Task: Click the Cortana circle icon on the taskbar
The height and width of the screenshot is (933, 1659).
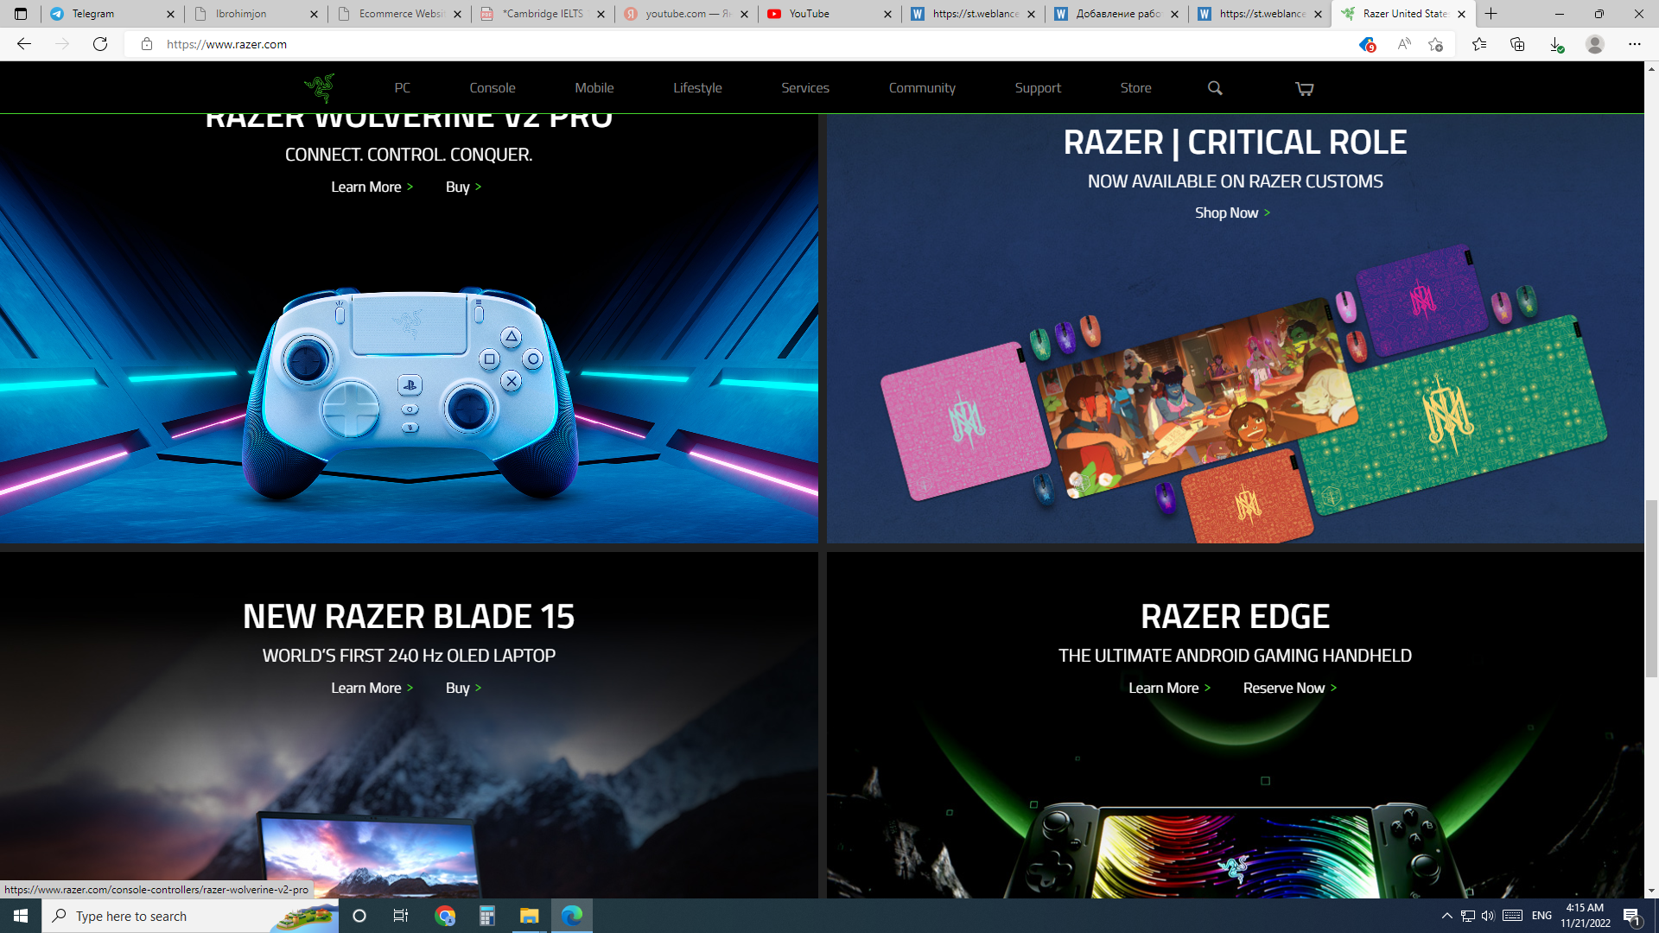Action: (x=359, y=916)
